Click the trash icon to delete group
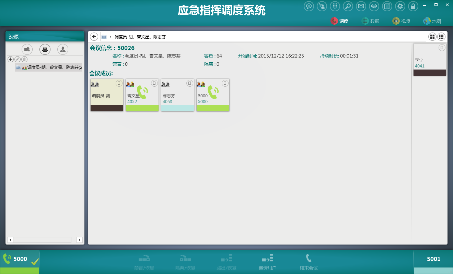 click(x=24, y=59)
